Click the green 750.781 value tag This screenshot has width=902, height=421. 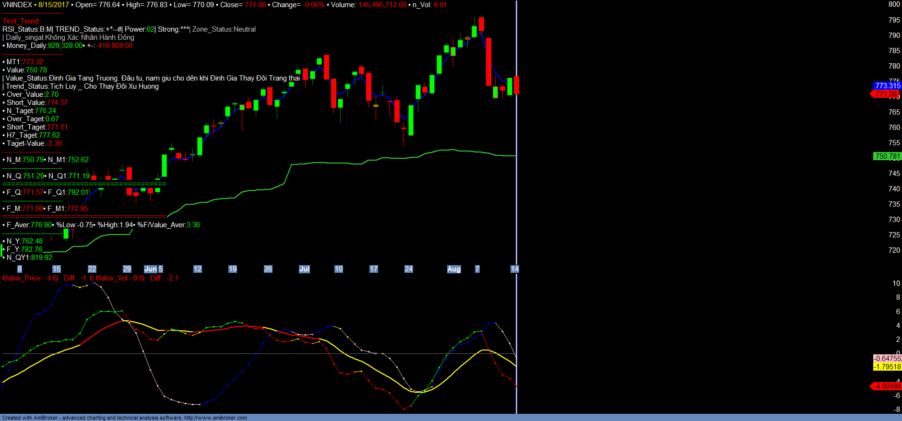887,156
